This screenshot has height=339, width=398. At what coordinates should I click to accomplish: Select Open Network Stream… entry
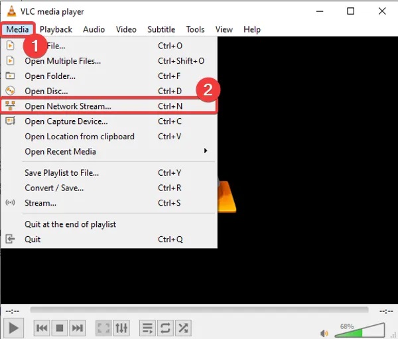pos(109,106)
